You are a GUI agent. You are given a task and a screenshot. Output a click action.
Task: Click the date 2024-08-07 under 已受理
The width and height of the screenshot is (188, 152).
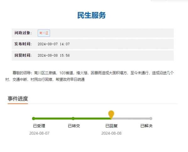[39, 133]
